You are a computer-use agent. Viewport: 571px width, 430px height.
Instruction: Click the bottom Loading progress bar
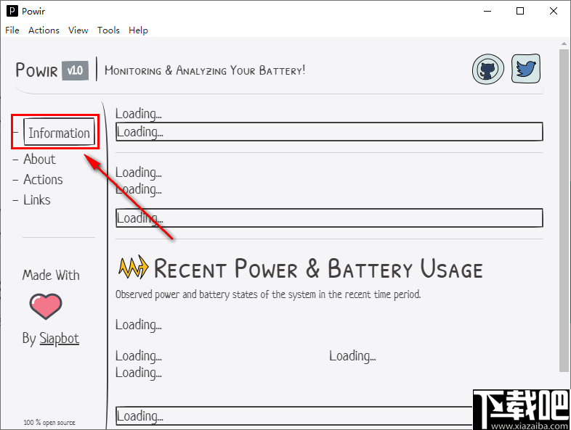click(294, 415)
